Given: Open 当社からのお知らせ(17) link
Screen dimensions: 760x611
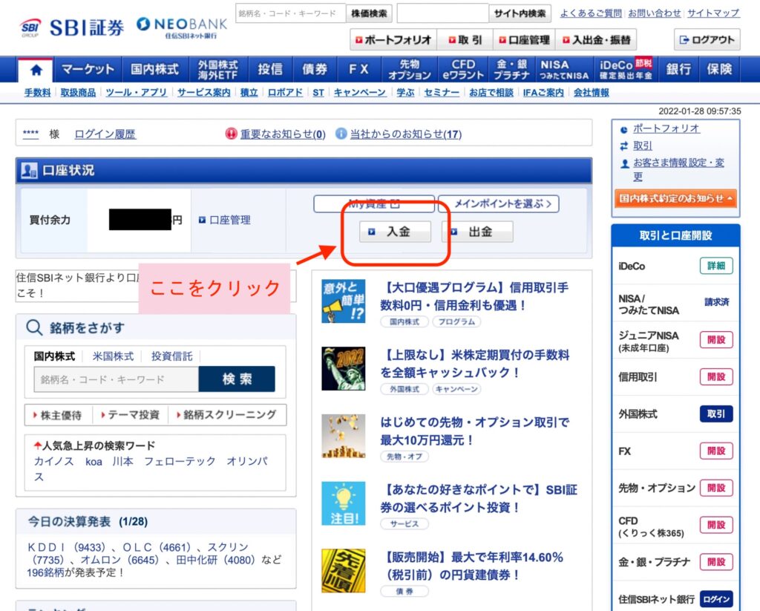Looking at the screenshot, I should tap(406, 134).
